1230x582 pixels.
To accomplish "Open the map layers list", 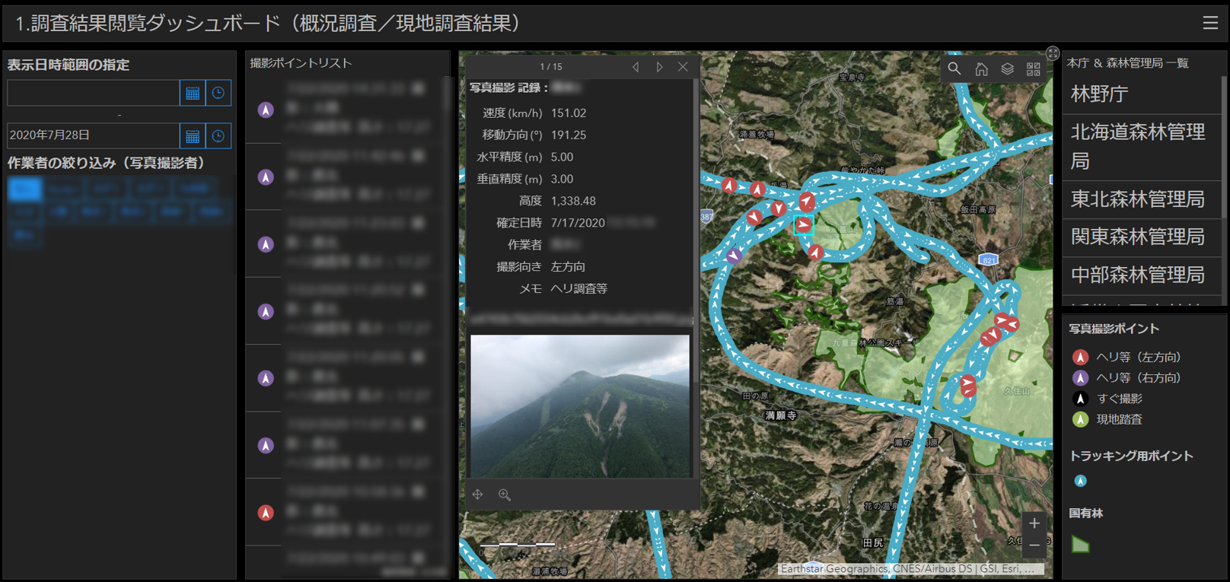I will pos(1007,69).
